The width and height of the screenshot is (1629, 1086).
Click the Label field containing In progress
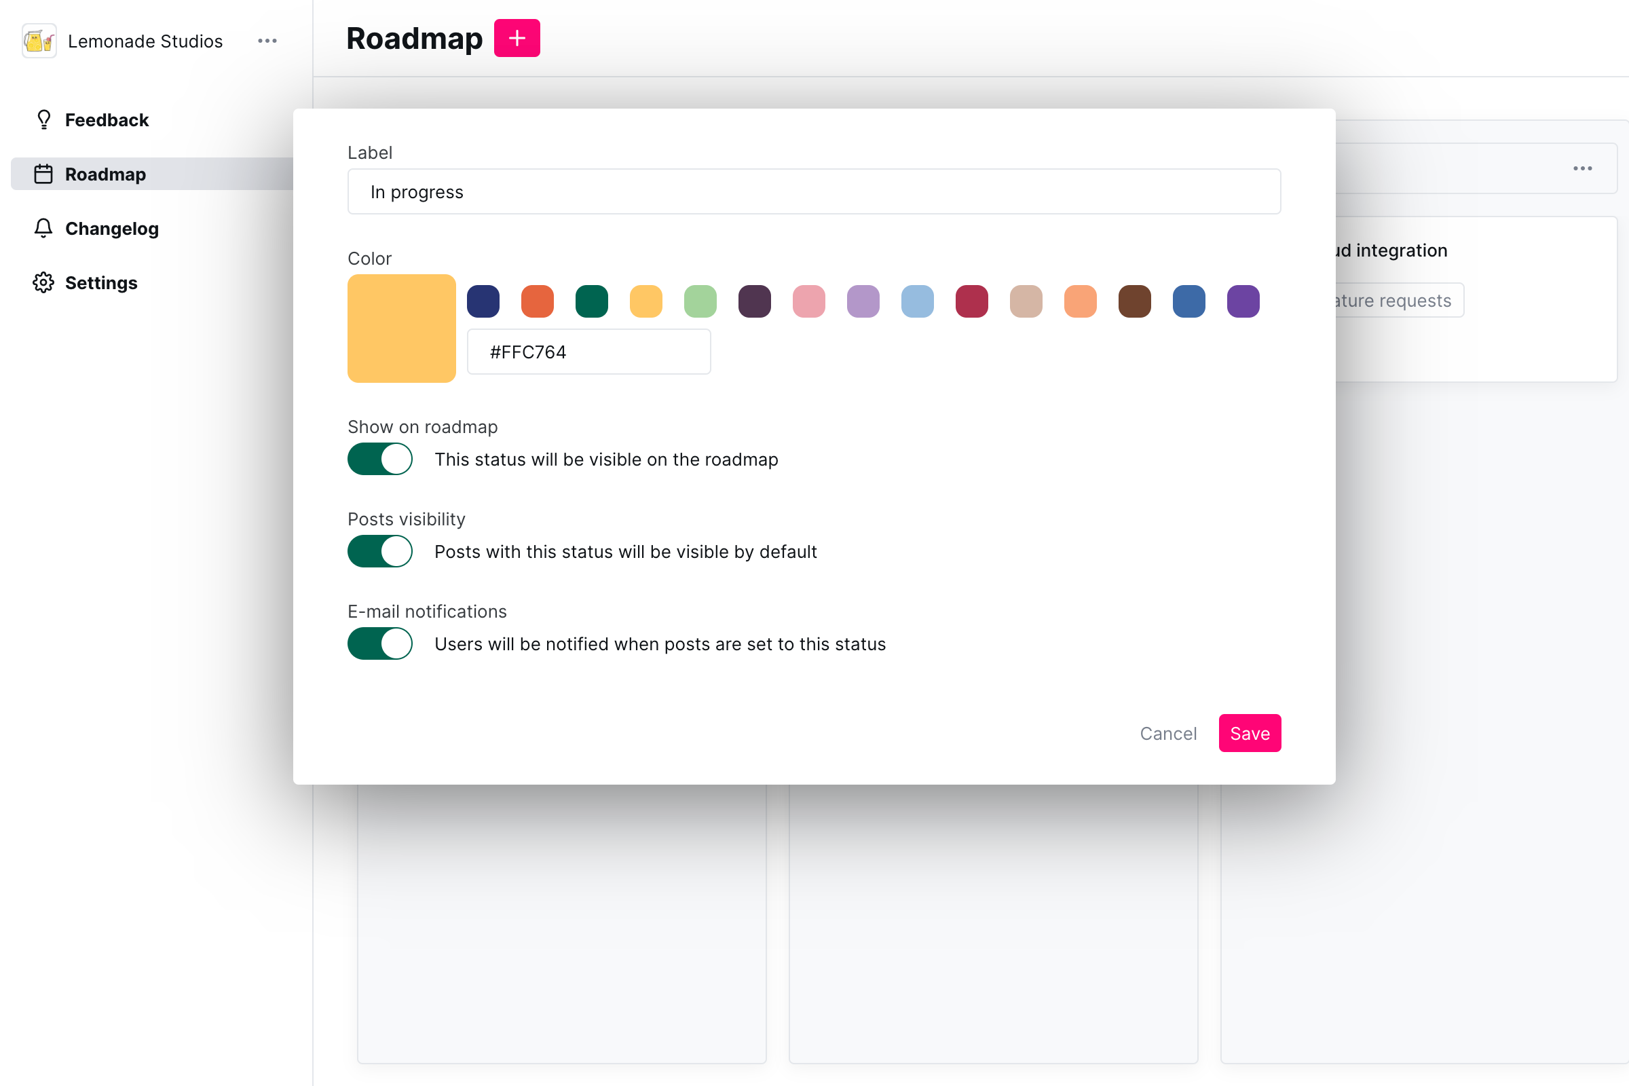pos(814,192)
